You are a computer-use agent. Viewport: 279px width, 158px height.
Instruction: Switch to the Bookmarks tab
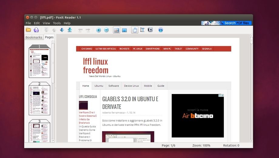pyautogui.click(x=34, y=38)
